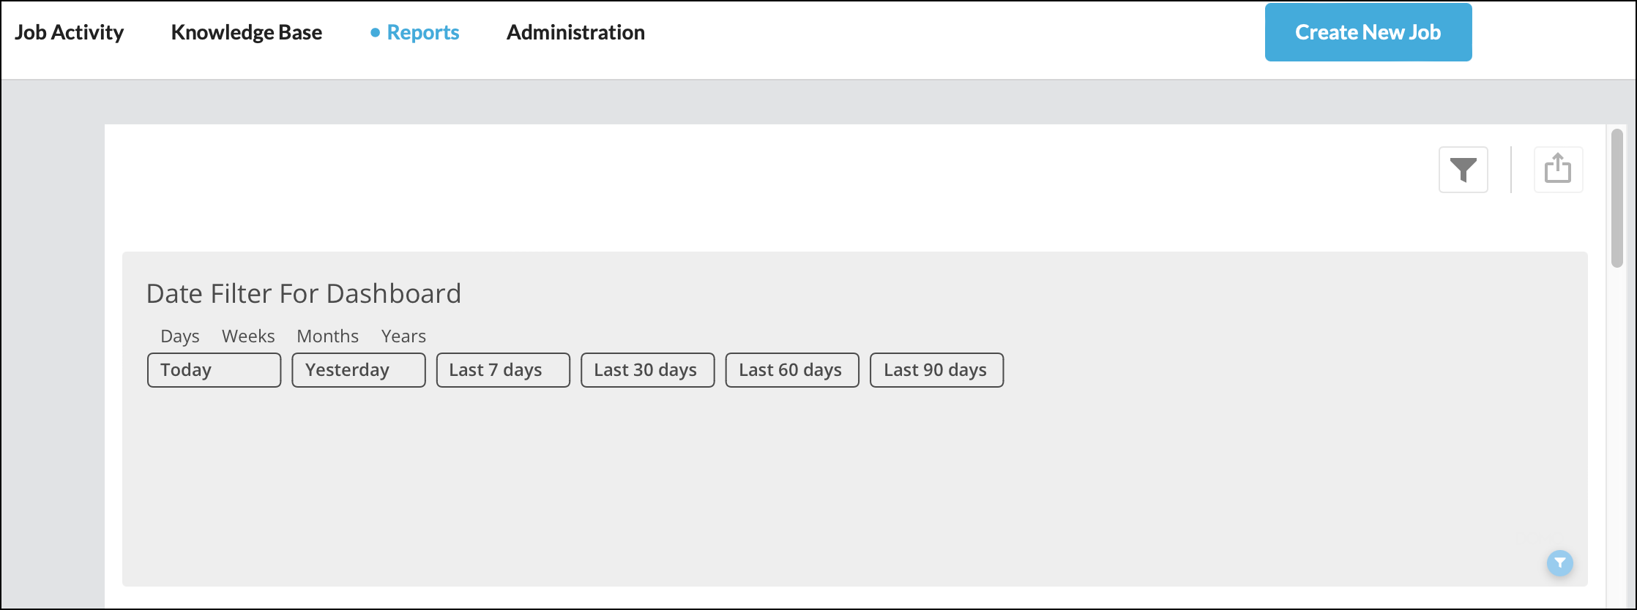Image resolution: width=1637 pixels, height=610 pixels.
Task: Click the Date Filter For Dashboard heading
Action: pos(304,293)
